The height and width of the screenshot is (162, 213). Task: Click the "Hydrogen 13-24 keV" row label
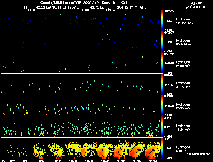click(183, 128)
